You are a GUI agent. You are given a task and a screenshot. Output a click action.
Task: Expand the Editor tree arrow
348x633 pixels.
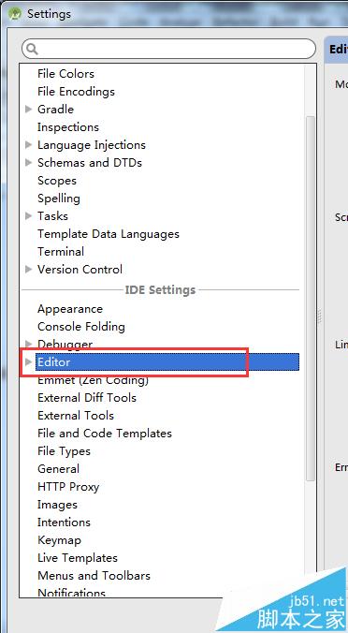point(28,362)
